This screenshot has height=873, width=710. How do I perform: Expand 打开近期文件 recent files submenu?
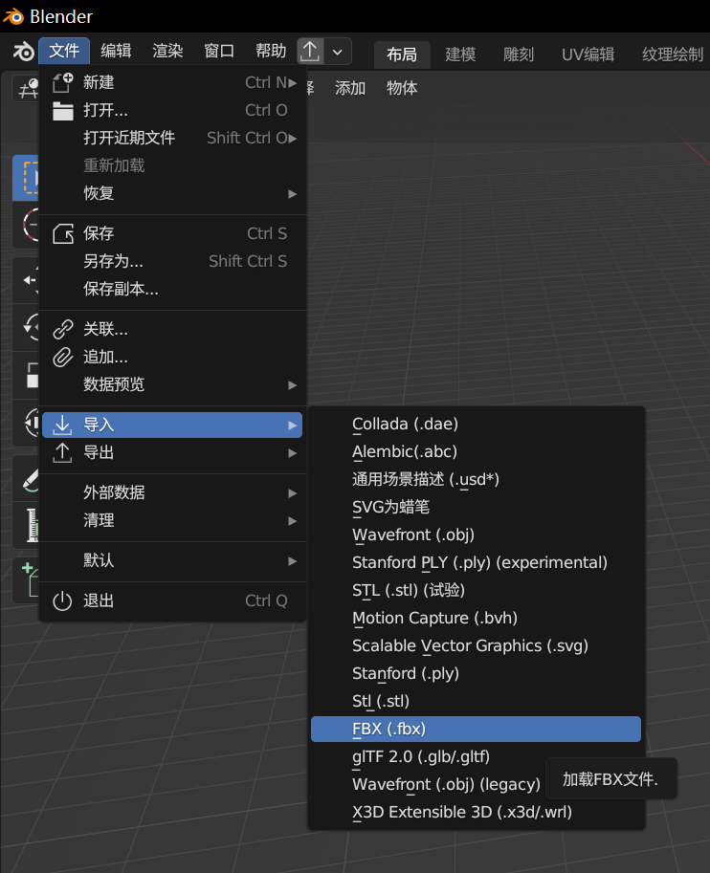173,138
